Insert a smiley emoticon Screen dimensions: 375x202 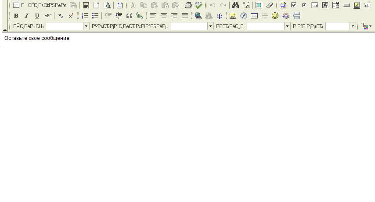(275, 16)
